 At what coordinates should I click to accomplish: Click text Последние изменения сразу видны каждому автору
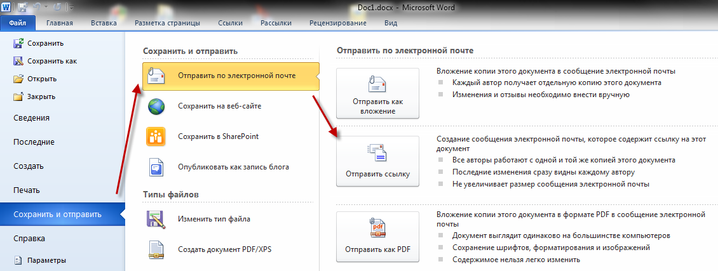click(x=543, y=172)
